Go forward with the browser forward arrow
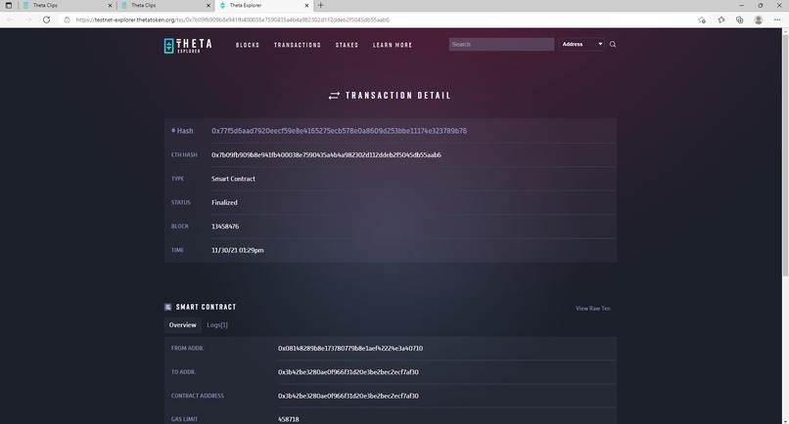 [x=28, y=20]
